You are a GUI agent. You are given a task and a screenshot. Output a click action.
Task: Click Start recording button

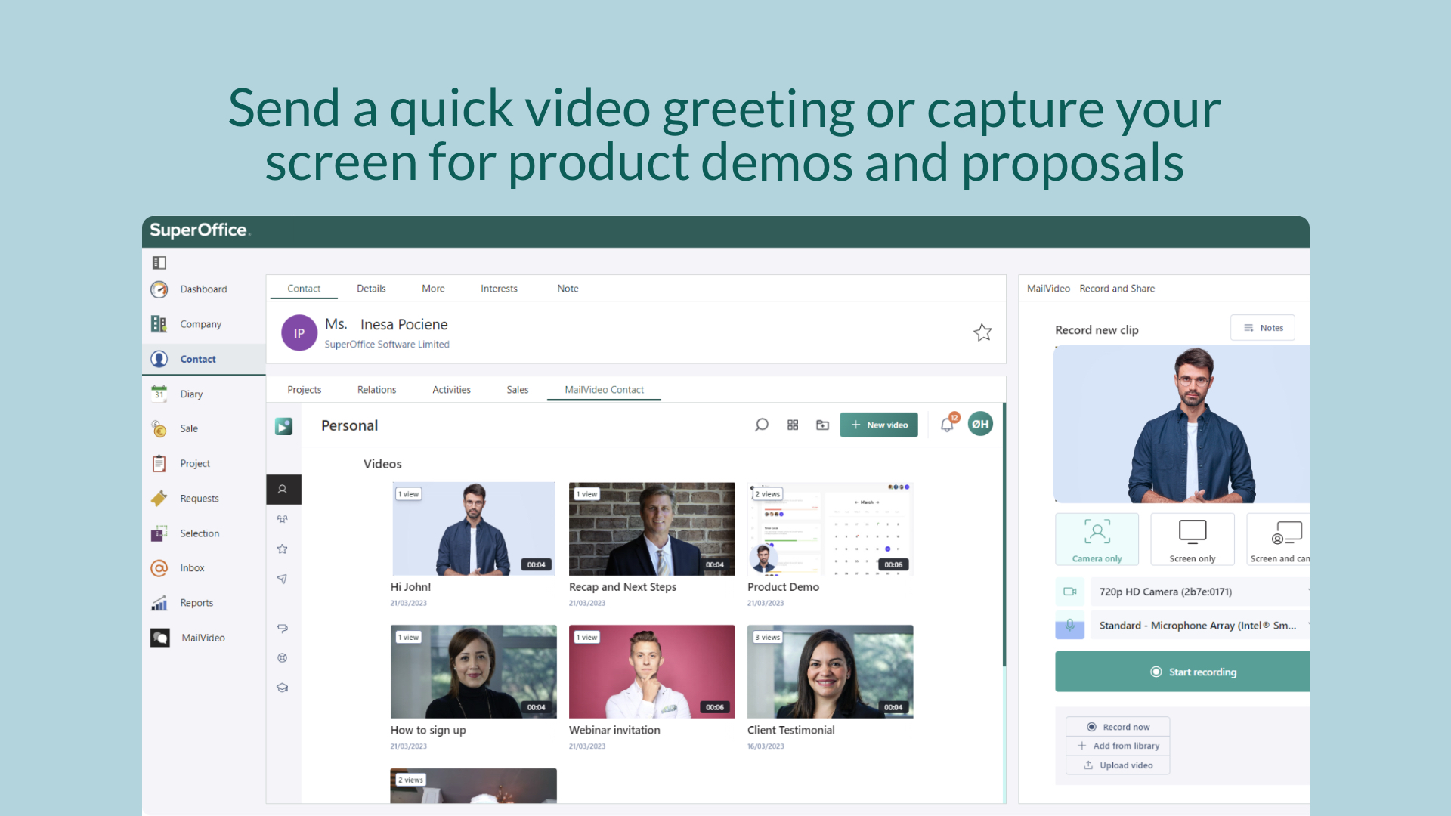pos(1182,672)
